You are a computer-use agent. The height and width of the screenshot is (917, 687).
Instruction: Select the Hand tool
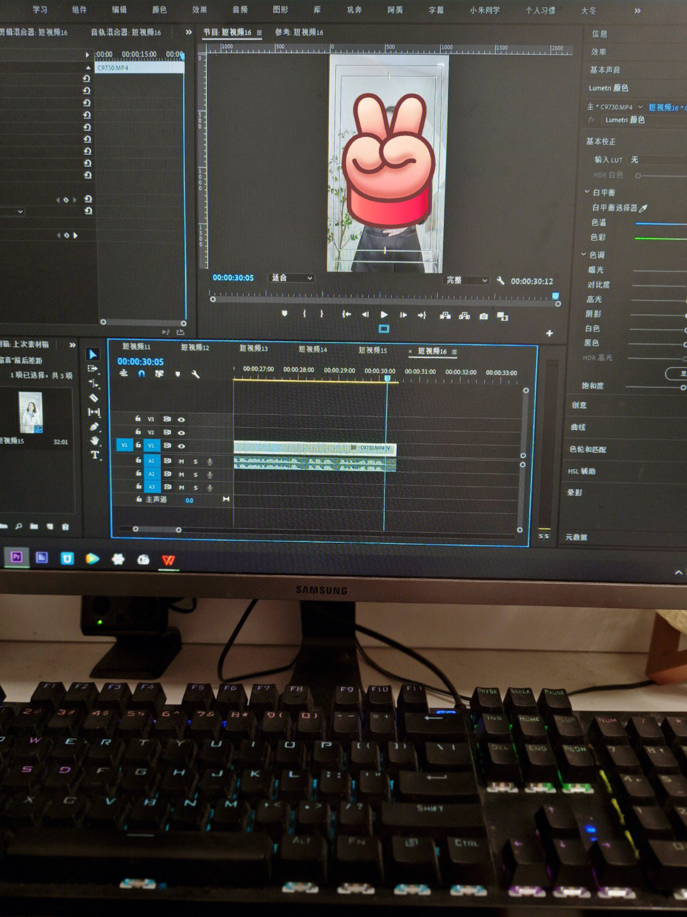[95, 441]
